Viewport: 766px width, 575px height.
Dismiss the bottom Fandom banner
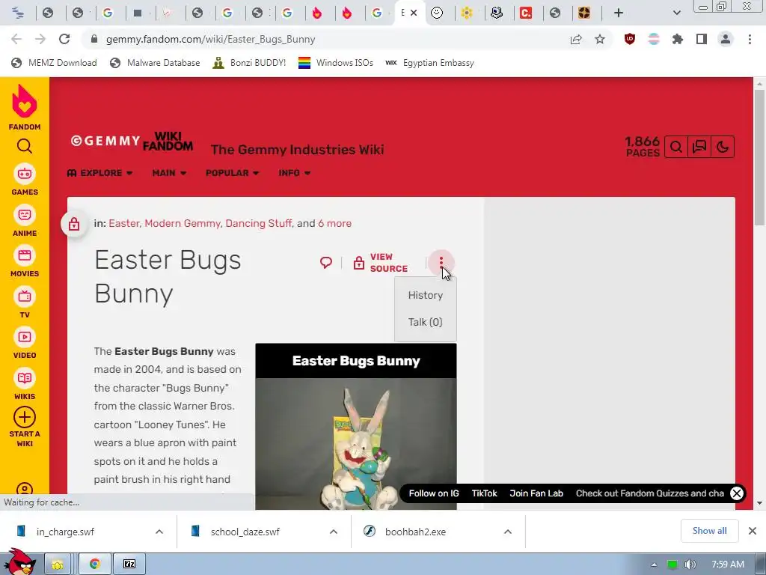[x=737, y=493]
